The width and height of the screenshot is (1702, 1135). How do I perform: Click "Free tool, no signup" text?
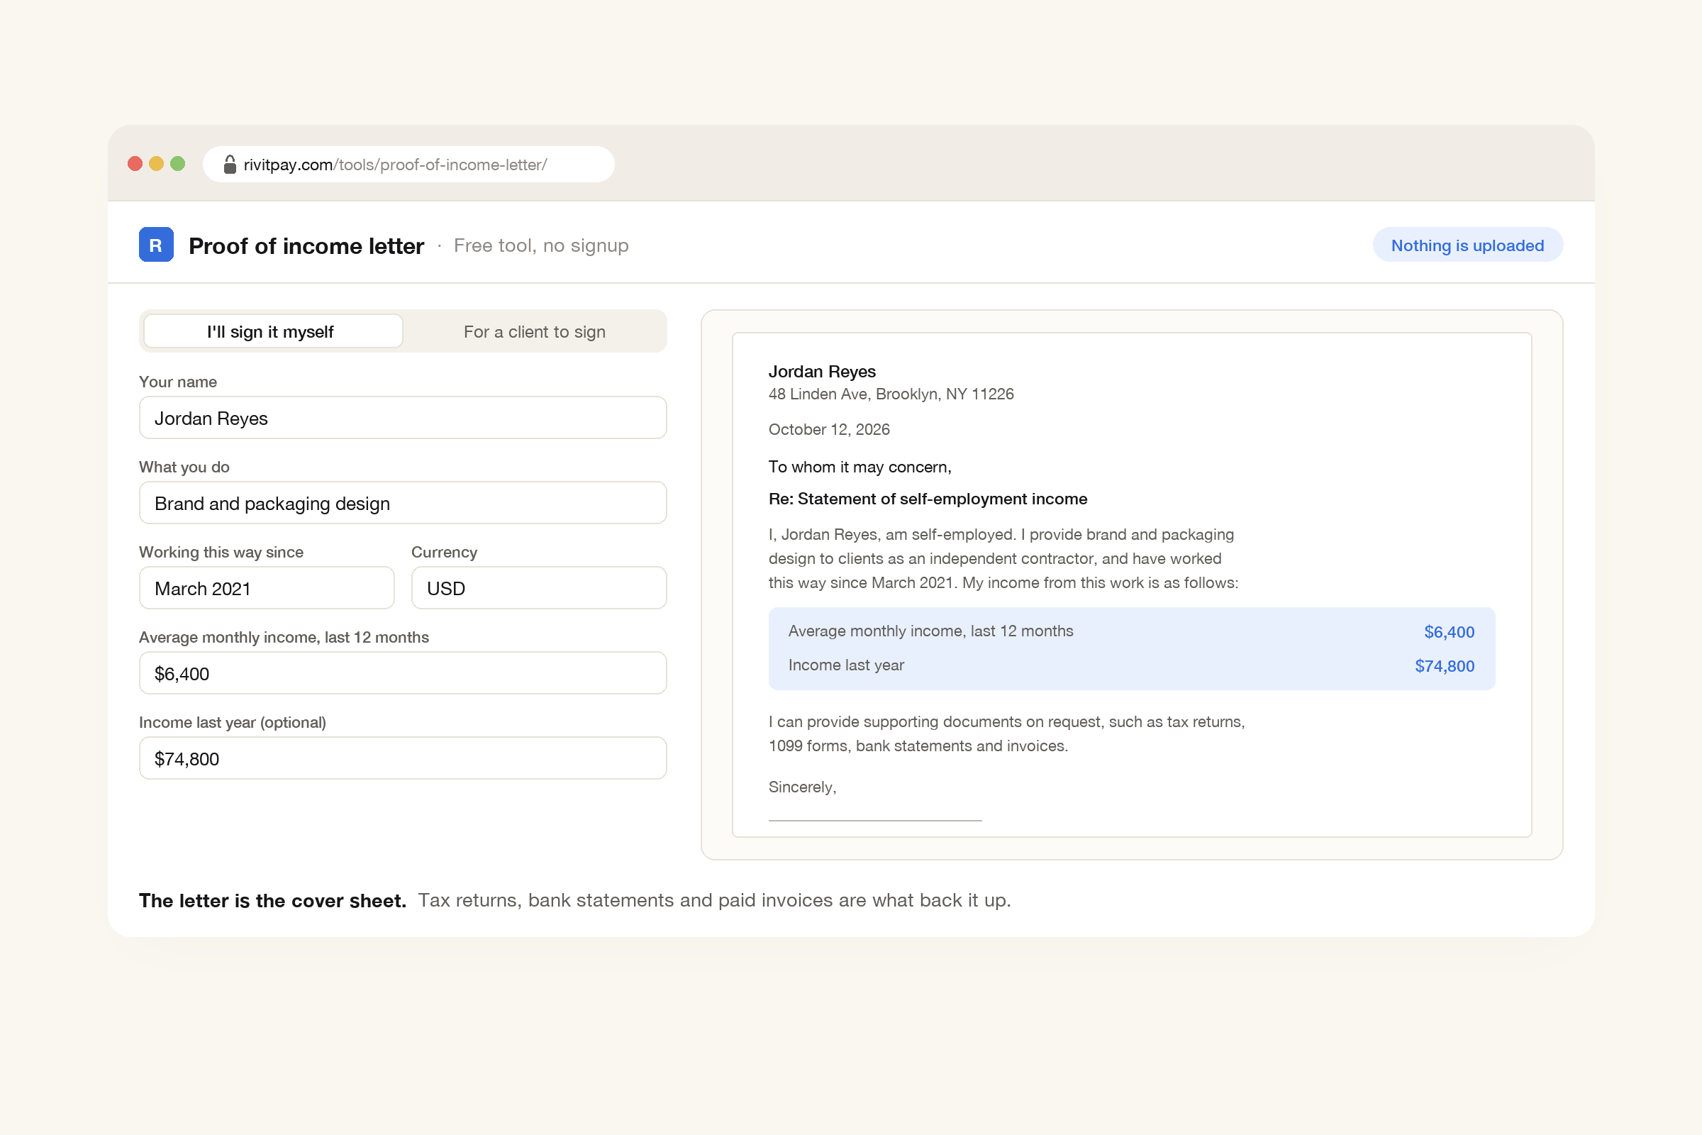(541, 245)
